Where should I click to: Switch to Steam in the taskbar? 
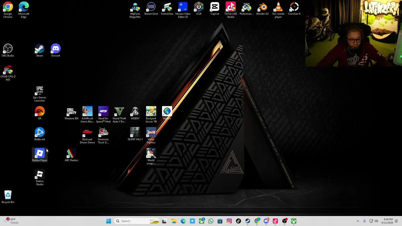coord(247,221)
